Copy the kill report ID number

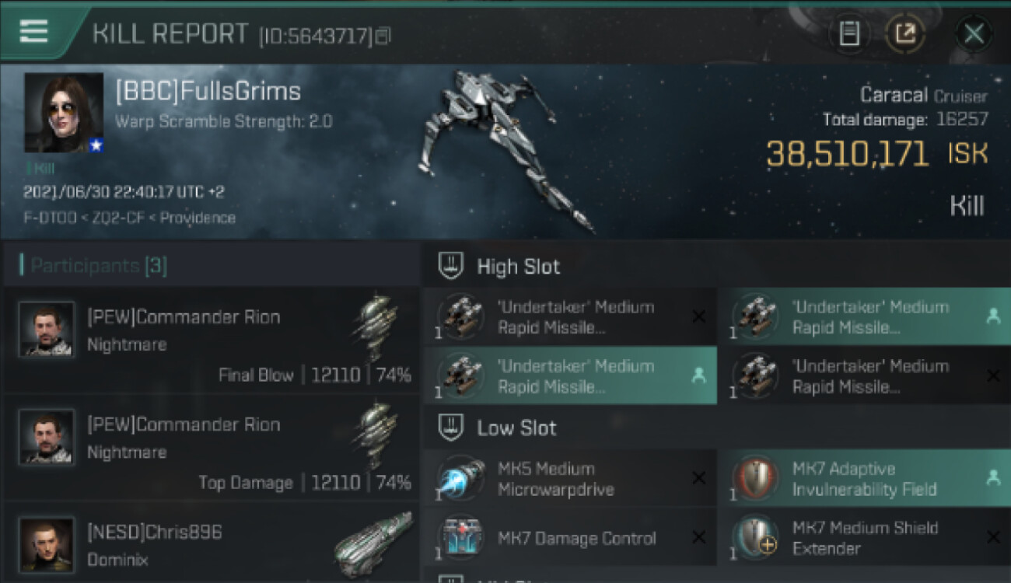pos(383,36)
